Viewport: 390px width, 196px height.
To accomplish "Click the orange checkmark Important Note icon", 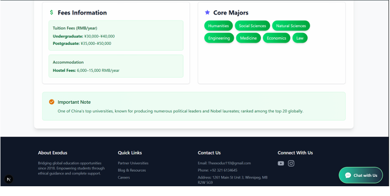I will 52,102.
